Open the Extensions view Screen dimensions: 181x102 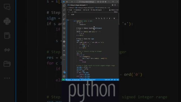pos(64,24)
